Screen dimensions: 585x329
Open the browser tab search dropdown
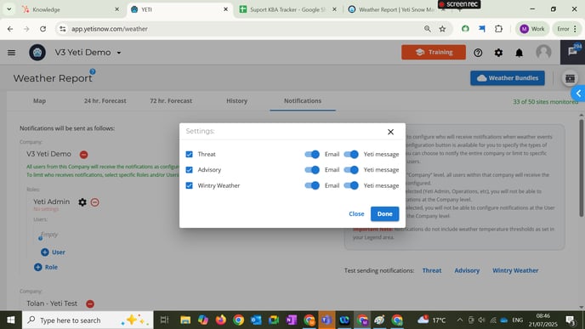(x=9, y=9)
